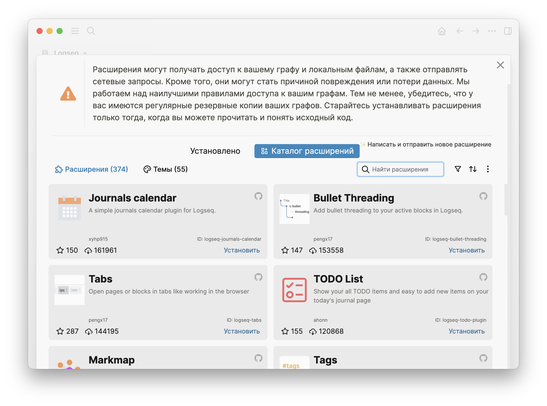
Task: Expand the Logseq graph dropdown
Action: [66, 53]
